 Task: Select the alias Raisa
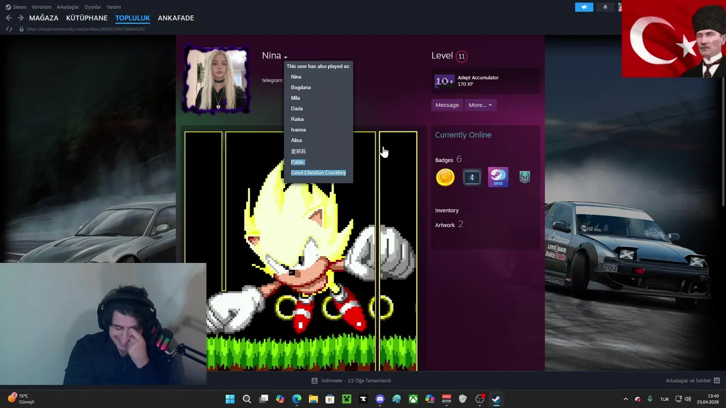(x=297, y=119)
